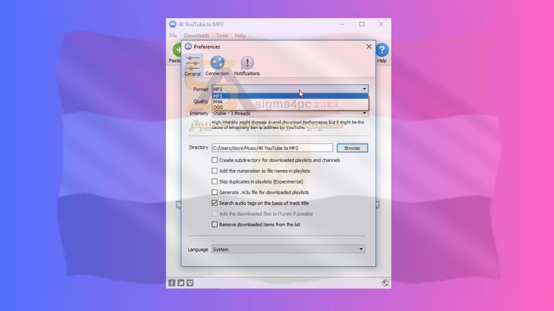The image size is (554, 311).
Task: Click the Directory path field
Action: click(272, 148)
